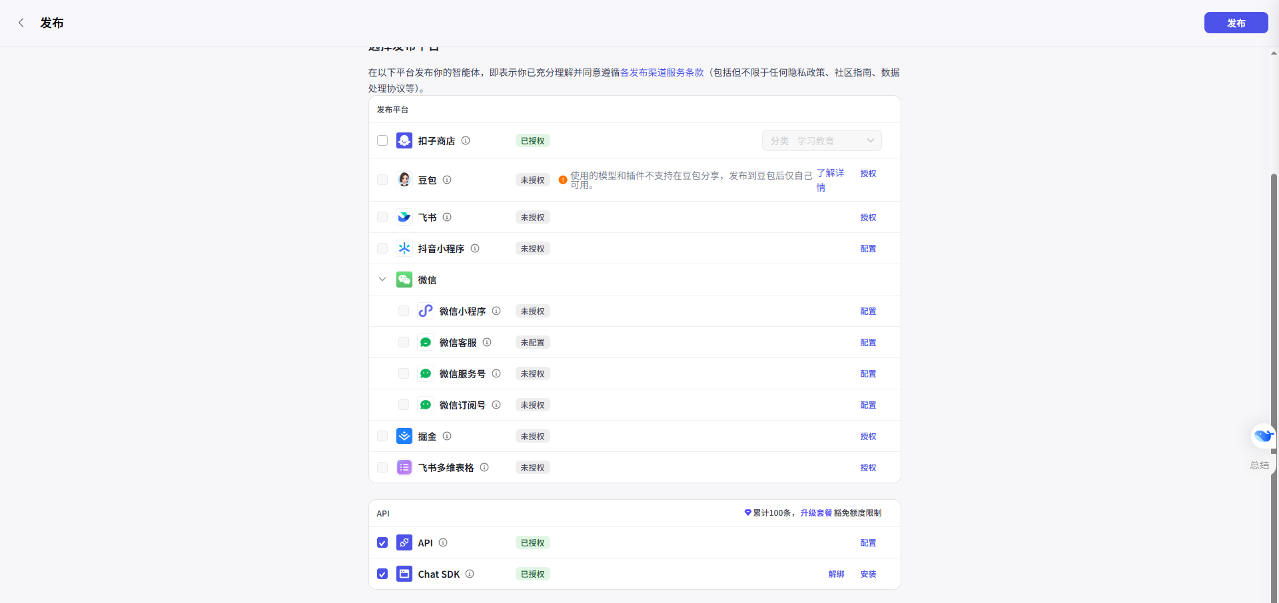
Task: Check the 扣子商店 checkbox
Action: [382, 140]
